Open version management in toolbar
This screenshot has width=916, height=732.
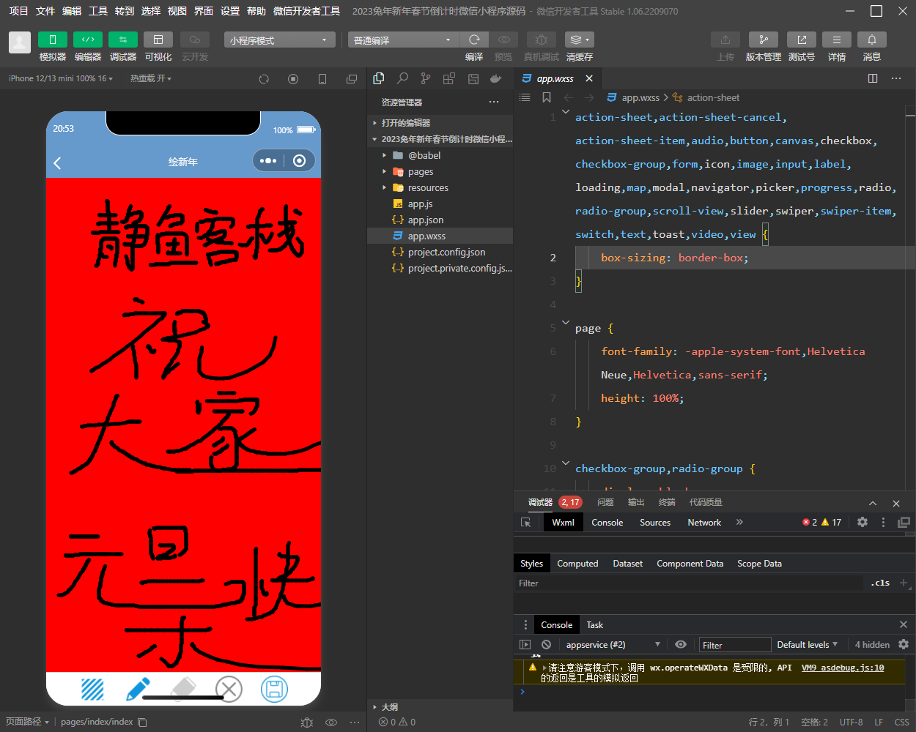[763, 40]
